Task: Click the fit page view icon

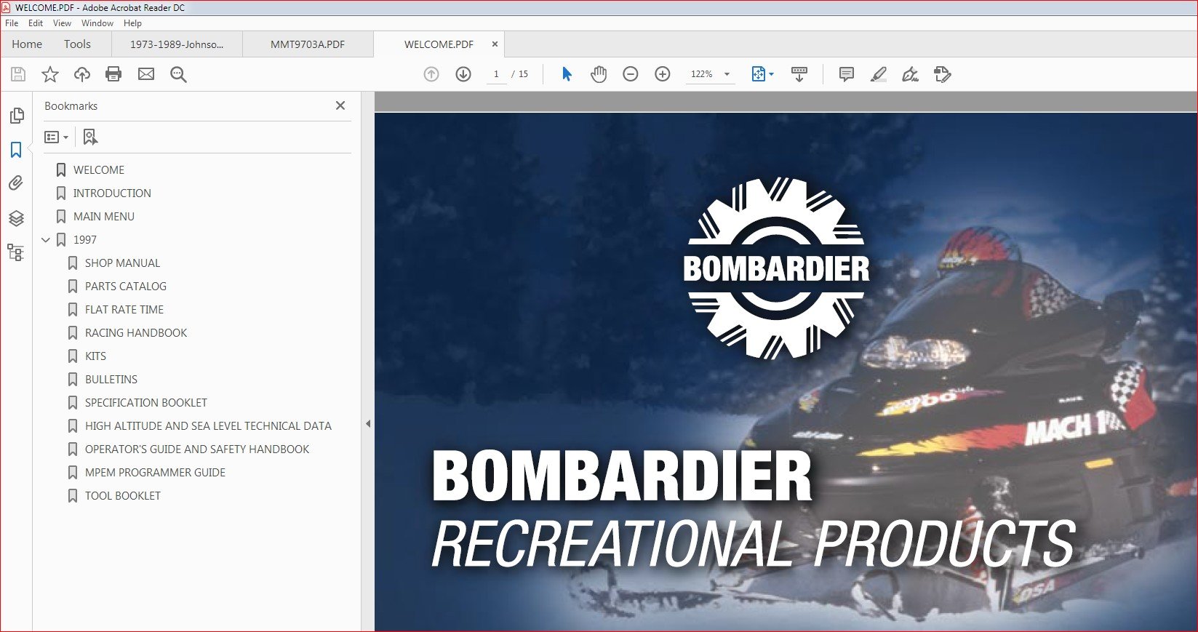Action: point(758,74)
